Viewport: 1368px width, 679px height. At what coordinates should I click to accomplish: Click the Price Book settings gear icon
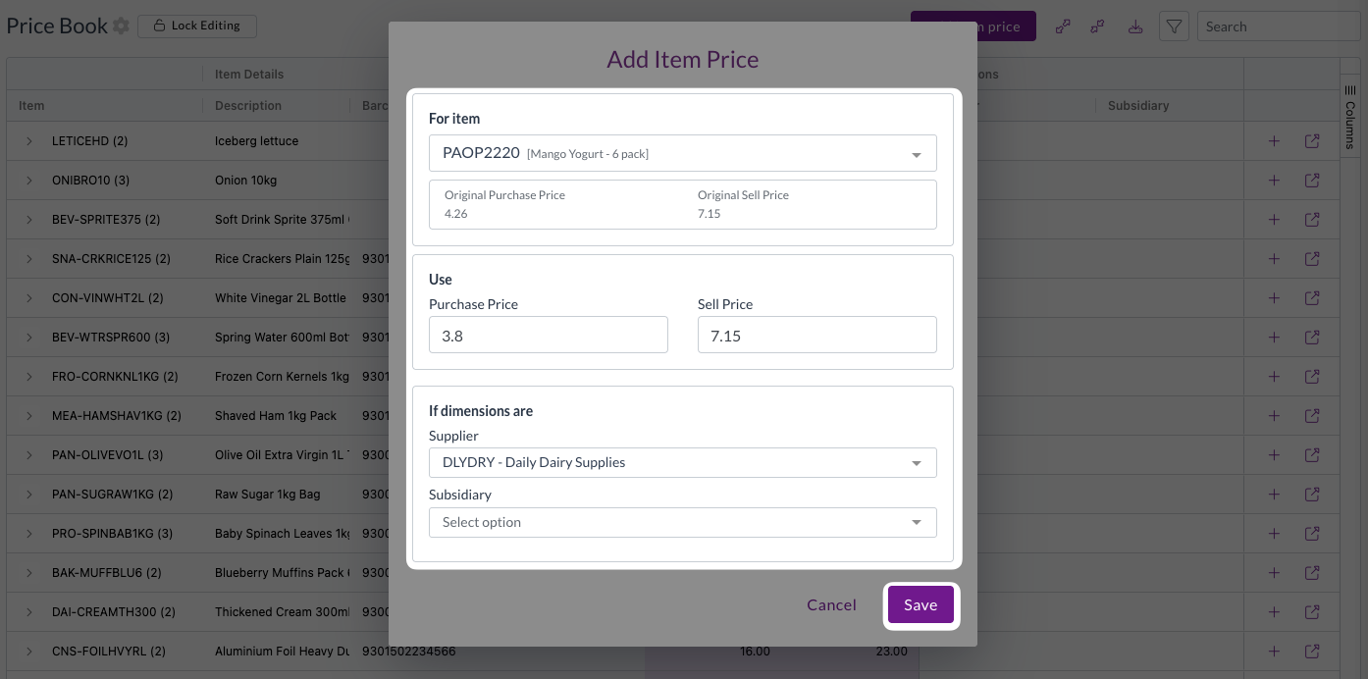pos(121,26)
